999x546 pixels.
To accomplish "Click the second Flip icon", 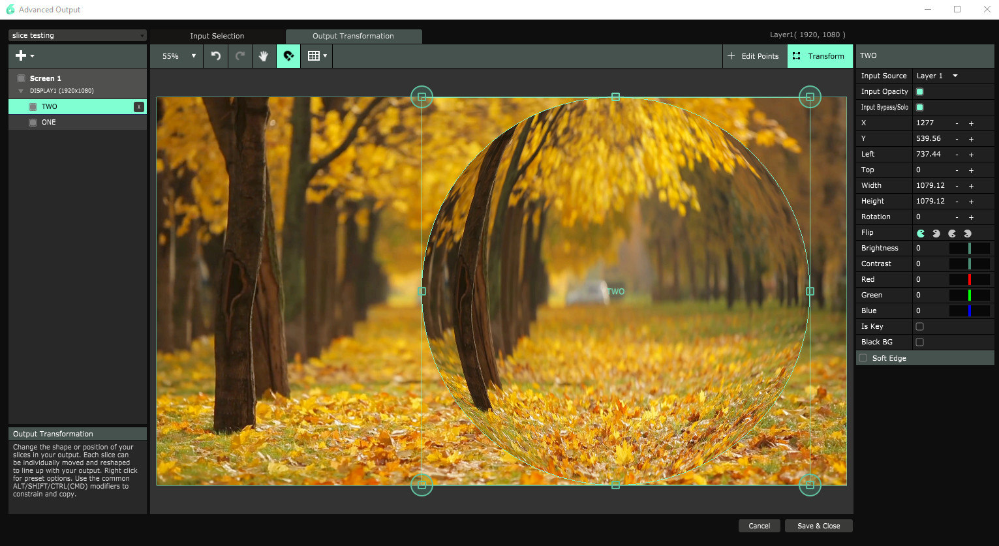I will [936, 233].
